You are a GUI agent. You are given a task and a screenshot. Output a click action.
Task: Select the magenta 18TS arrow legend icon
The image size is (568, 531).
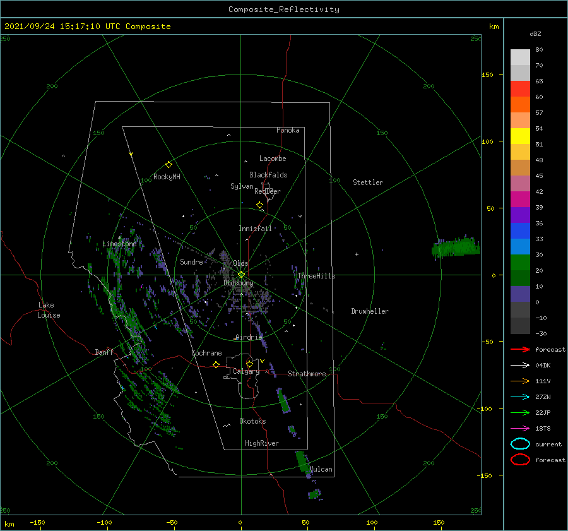pos(520,429)
